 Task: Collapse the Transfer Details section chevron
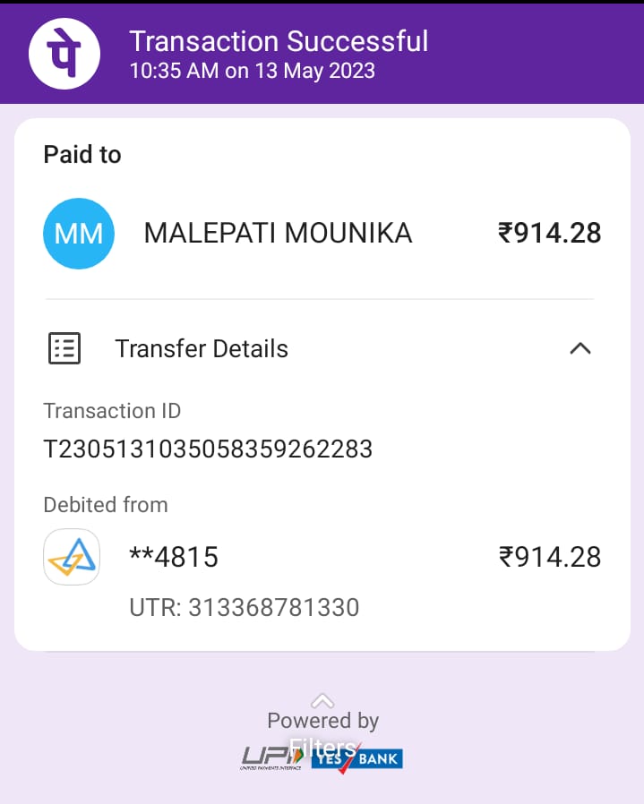click(580, 348)
